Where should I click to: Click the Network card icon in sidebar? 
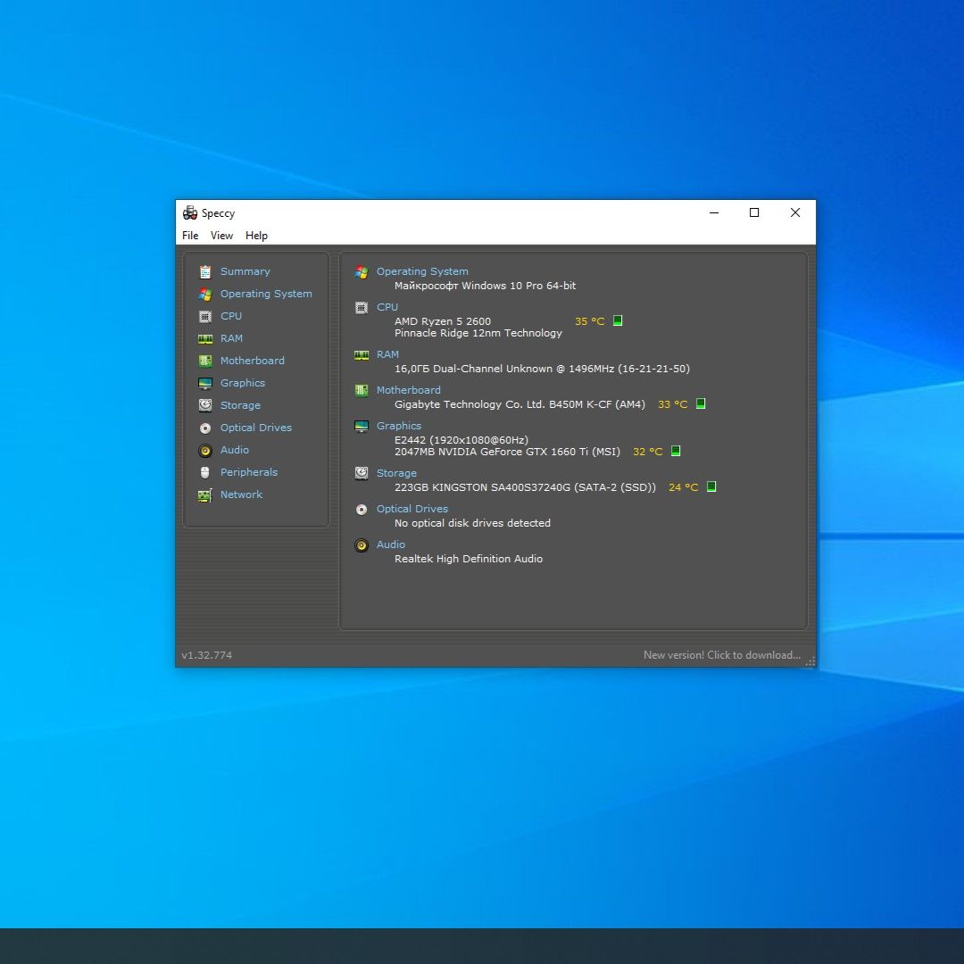pos(205,494)
